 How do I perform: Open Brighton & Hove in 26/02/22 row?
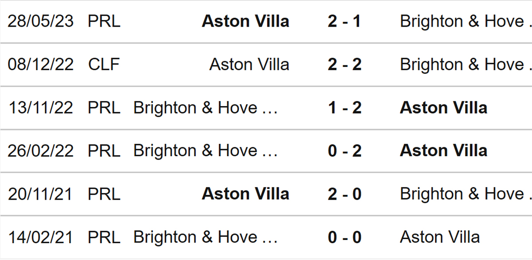click(x=205, y=151)
